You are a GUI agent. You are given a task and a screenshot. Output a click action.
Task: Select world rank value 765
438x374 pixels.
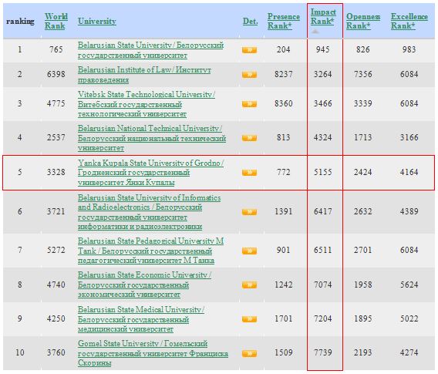coord(56,49)
